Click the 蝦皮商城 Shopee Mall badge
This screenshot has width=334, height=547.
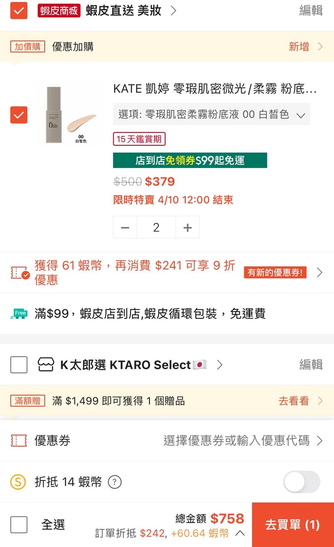pyautogui.click(x=59, y=11)
